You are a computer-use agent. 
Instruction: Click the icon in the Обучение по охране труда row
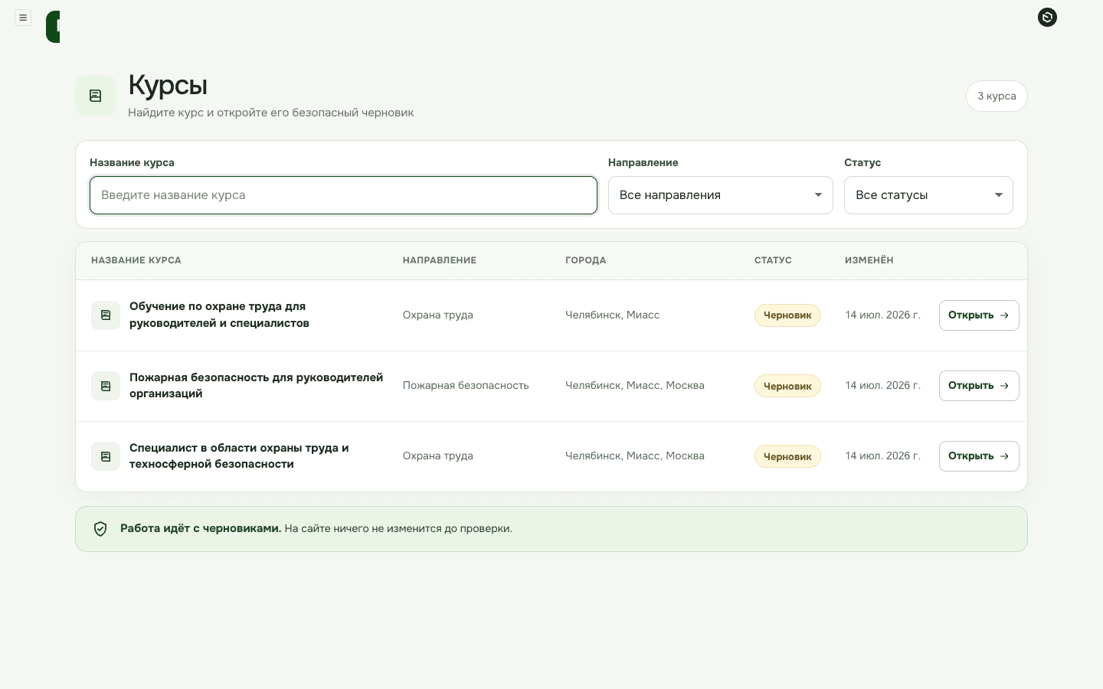click(x=106, y=315)
